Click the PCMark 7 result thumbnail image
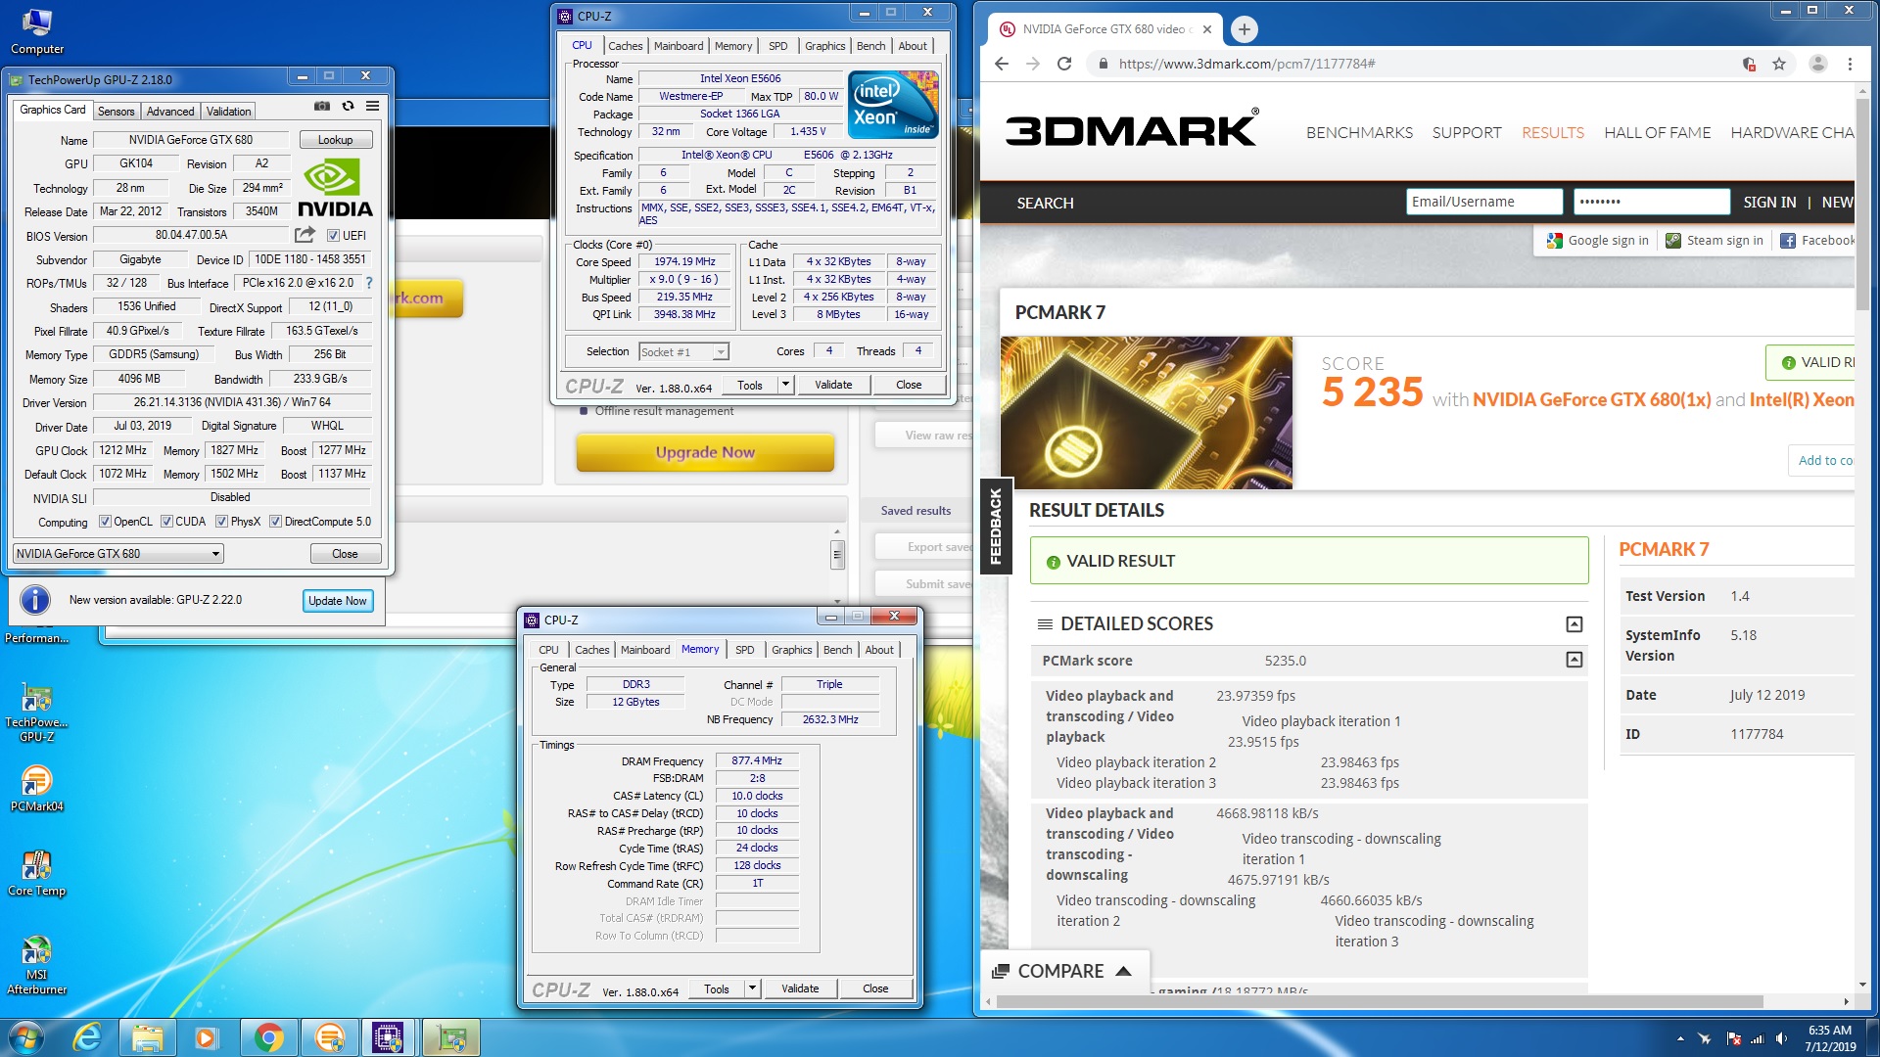 coord(1147,413)
